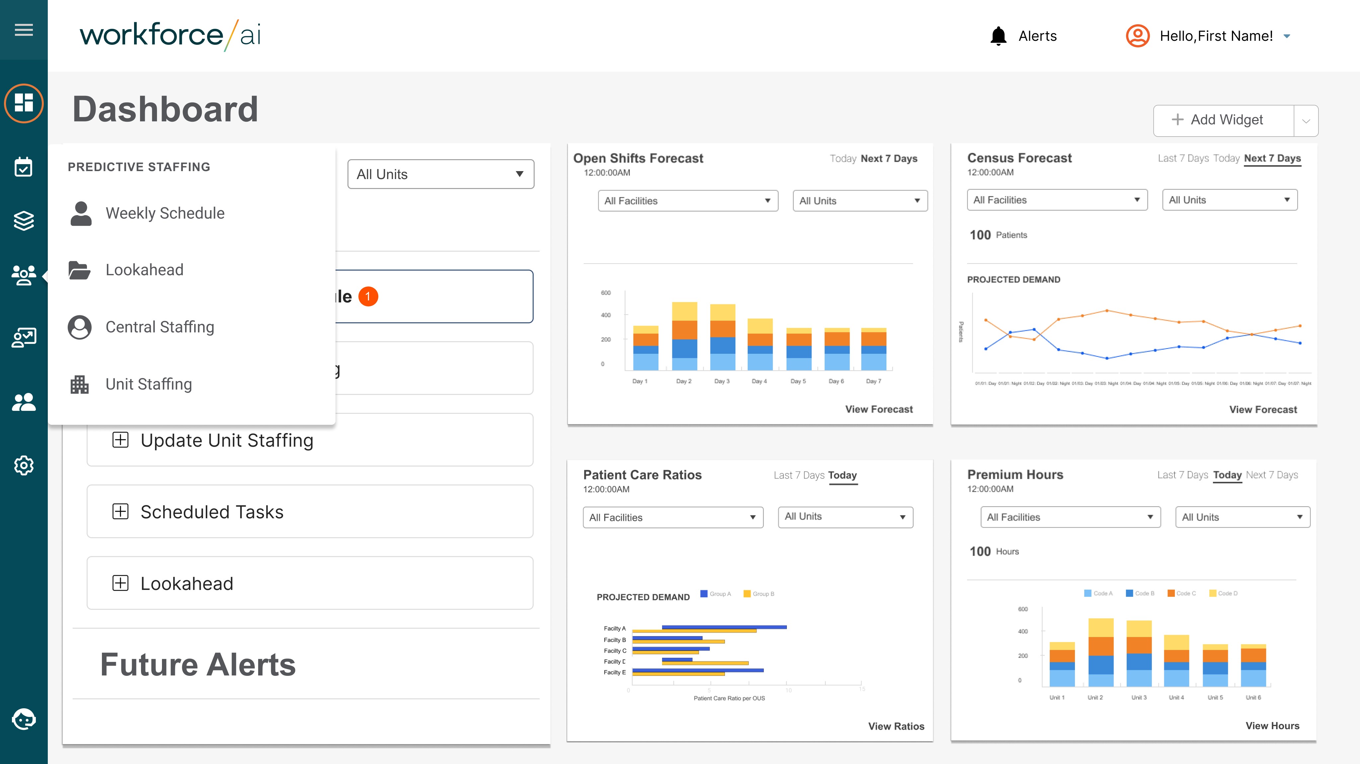Screen dimensions: 1360x764
Task: Select Central Staffing menu item
Action: (x=159, y=327)
